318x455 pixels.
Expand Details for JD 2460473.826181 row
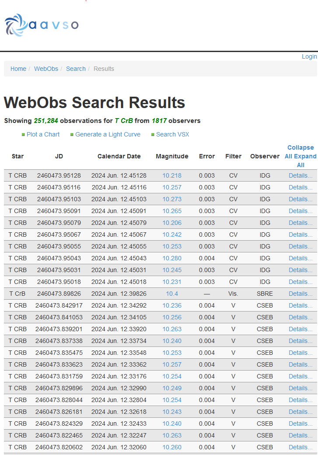pos(301,412)
